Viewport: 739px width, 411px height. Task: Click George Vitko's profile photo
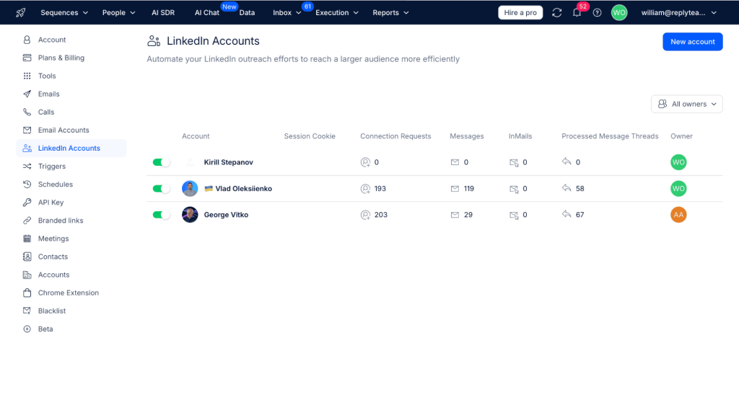tap(190, 215)
